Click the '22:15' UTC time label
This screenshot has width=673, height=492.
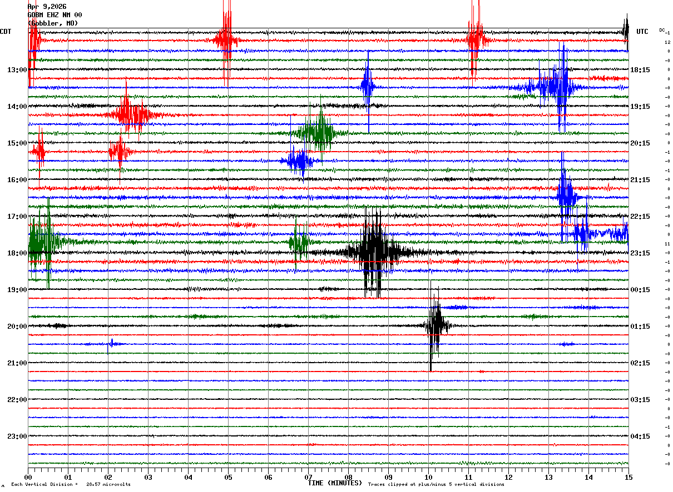(640, 217)
